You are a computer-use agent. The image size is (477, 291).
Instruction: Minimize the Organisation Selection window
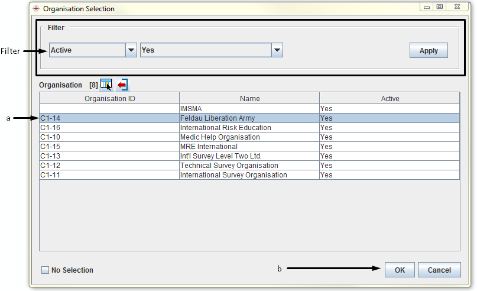pyautogui.click(x=427, y=8)
